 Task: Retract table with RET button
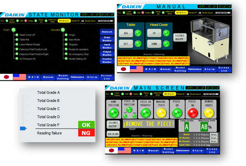[x=126, y=44]
